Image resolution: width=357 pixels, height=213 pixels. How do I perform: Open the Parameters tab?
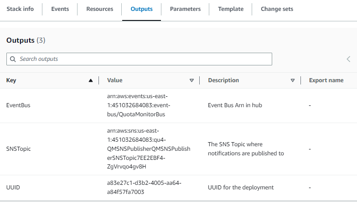185,9
